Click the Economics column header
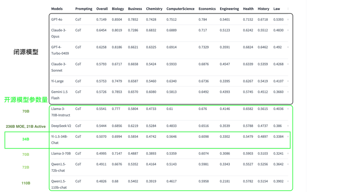The image size is (350, 192). click(x=207, y=9)
